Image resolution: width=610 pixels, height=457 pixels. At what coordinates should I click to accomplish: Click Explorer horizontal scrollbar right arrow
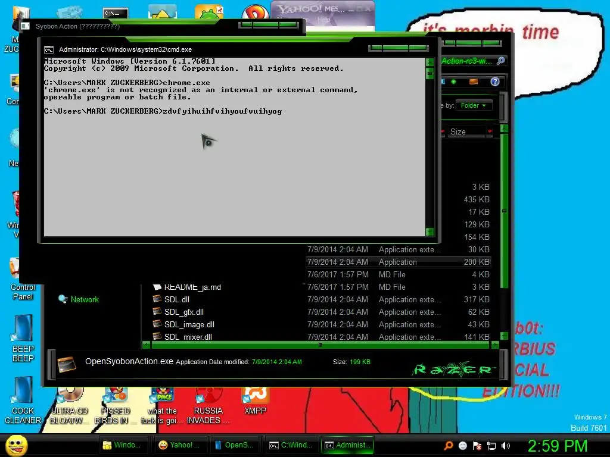(495, 345)
